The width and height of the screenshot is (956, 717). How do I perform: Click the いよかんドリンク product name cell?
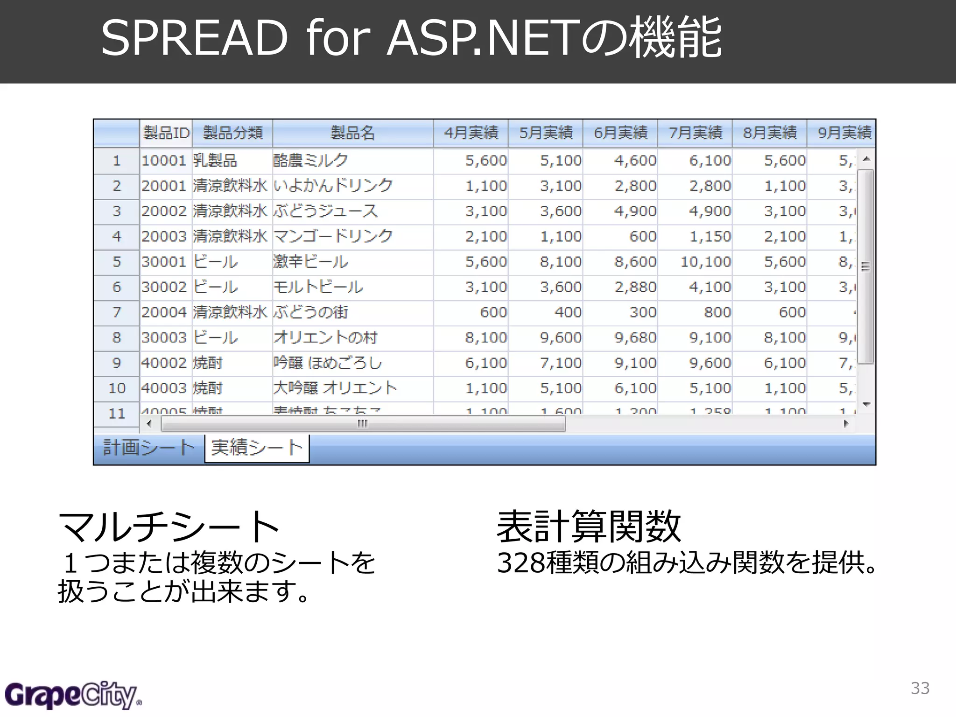(353, 186)
